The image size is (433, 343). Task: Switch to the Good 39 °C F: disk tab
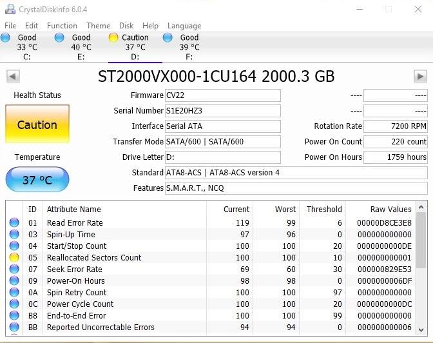[x=189, y=47]
